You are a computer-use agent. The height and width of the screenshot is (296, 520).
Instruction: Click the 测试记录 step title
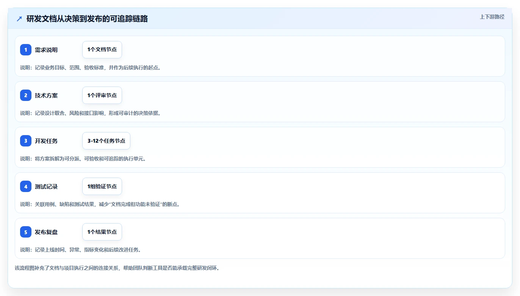click(x=46, y=186)
